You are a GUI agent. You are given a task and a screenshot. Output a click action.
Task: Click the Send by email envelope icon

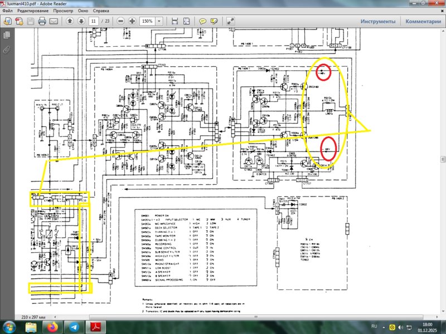coord(54,21)
